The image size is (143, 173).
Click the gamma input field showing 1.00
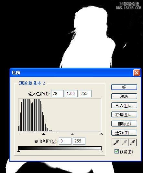pos(71,94)
